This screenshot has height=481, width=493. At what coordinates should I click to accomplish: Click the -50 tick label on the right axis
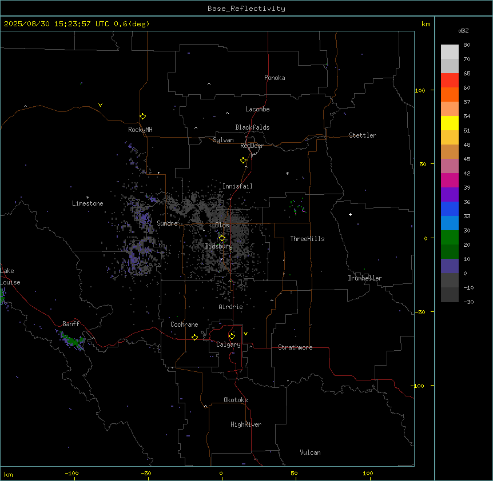[420, 312]
